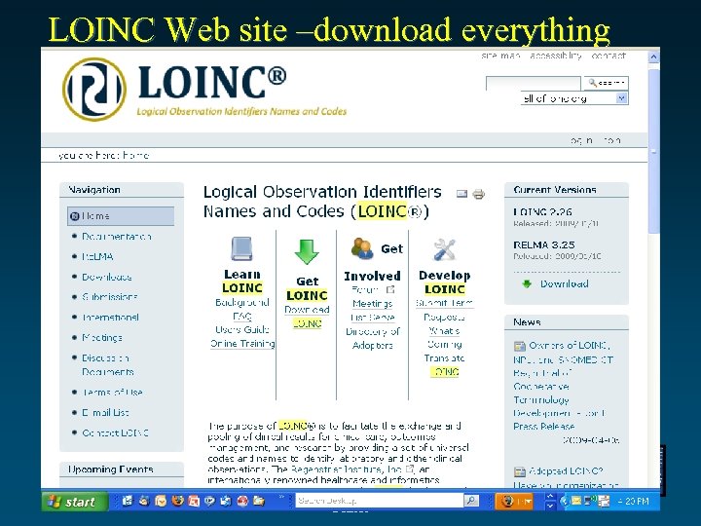The width and height of the screenshot is (701, 526).
Task: Click Home in the 'you are here' breadcrumb
Action: pos(135,155)
